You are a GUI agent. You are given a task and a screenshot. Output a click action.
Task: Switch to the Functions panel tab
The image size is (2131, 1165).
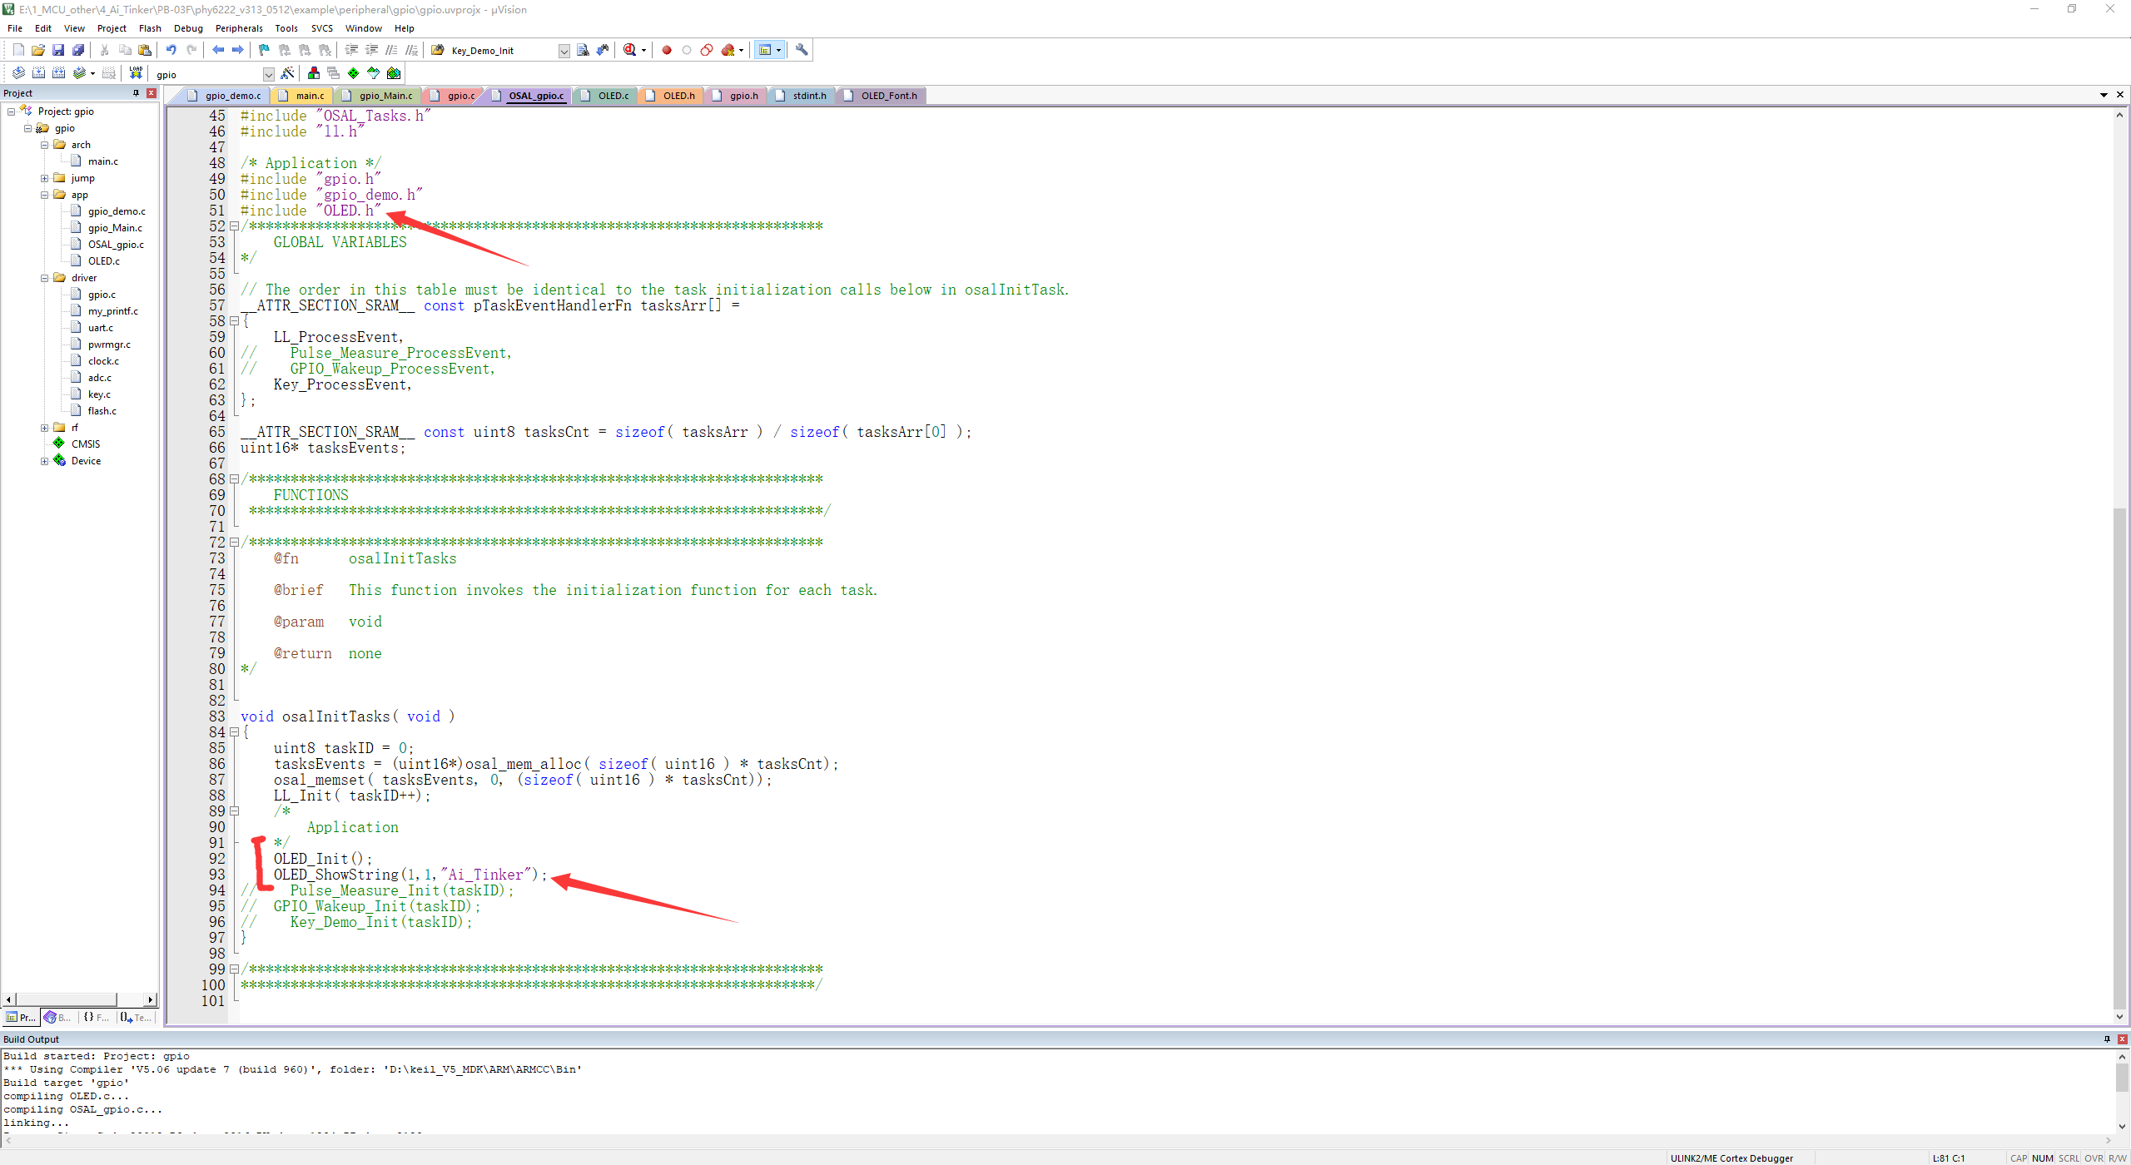(97, 1017)
